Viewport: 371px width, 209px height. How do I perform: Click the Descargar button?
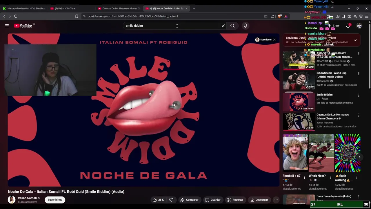tap(259, 200)
